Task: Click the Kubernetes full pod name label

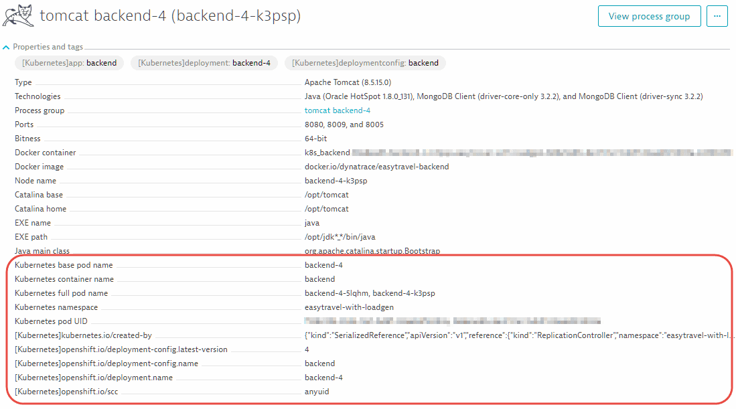Action: tap(61, 293)
